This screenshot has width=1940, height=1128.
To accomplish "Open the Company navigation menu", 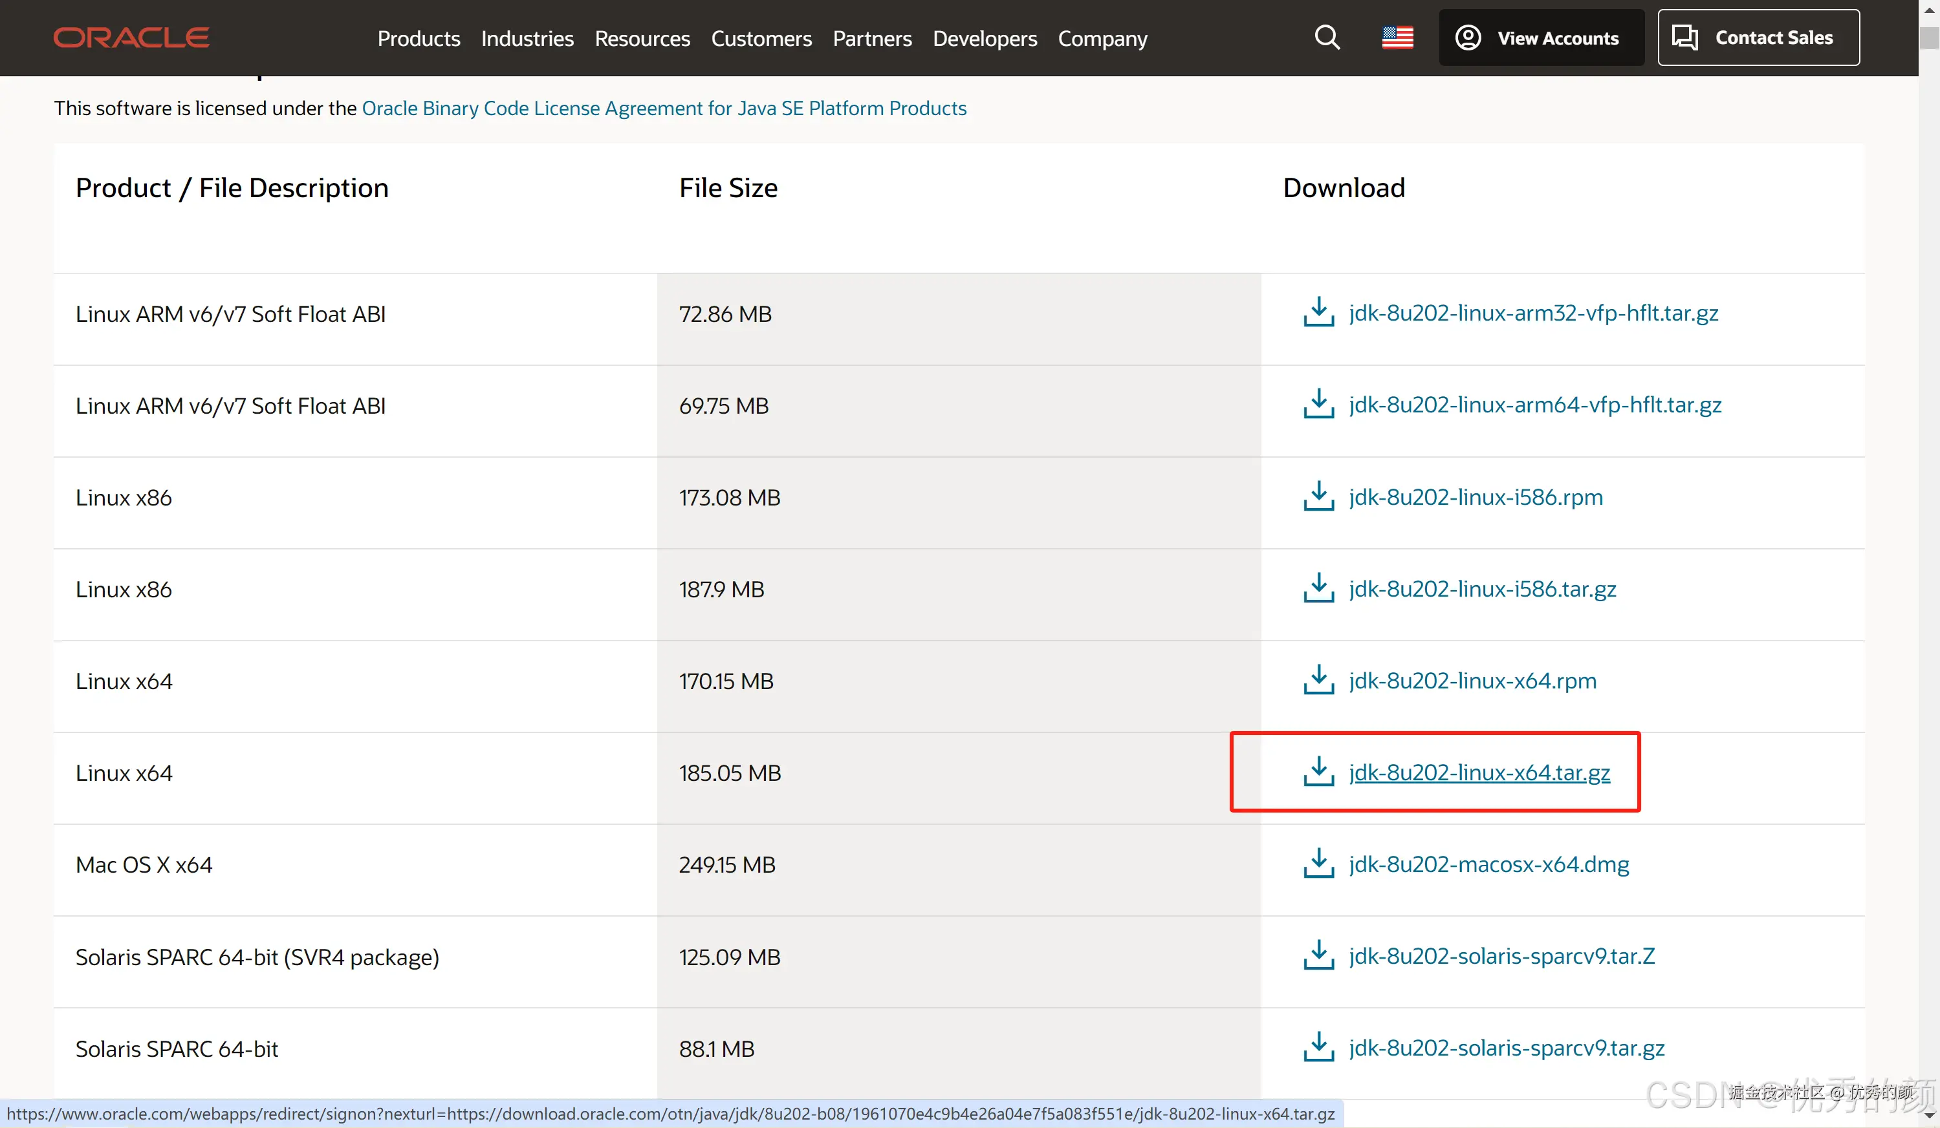I will tap(1102, 39).
